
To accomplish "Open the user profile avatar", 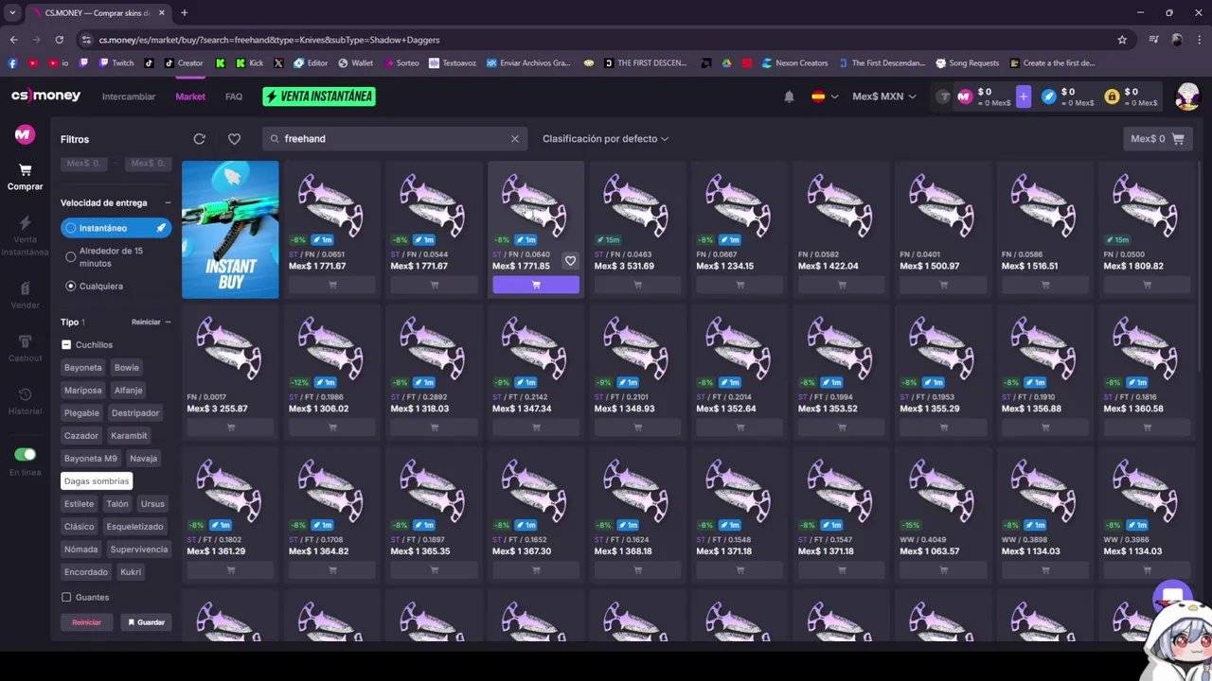I will (1187, 96).
